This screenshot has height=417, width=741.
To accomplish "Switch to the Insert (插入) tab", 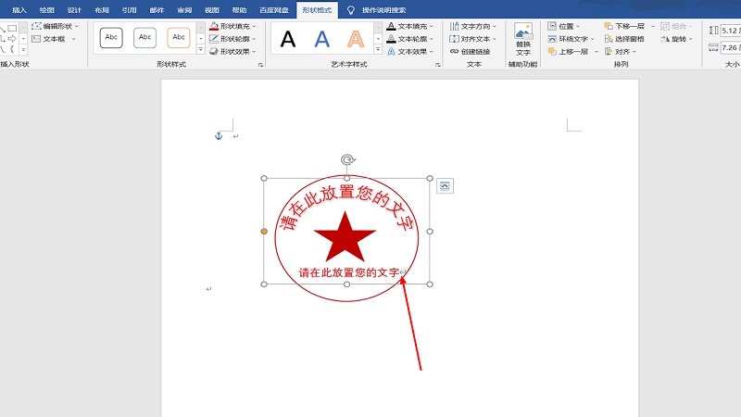I will tap(19, 9).
